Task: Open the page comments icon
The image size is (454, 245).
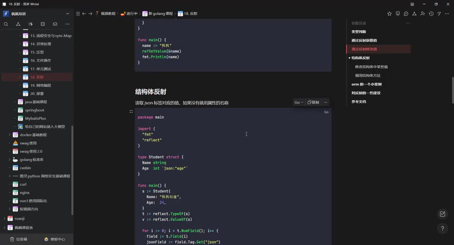Action: [406, 13]
